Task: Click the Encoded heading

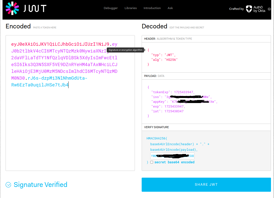Action: click(18, 26)
